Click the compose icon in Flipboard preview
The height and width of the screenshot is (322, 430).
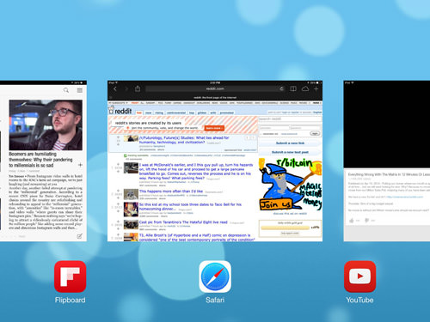tap(79, 236)
